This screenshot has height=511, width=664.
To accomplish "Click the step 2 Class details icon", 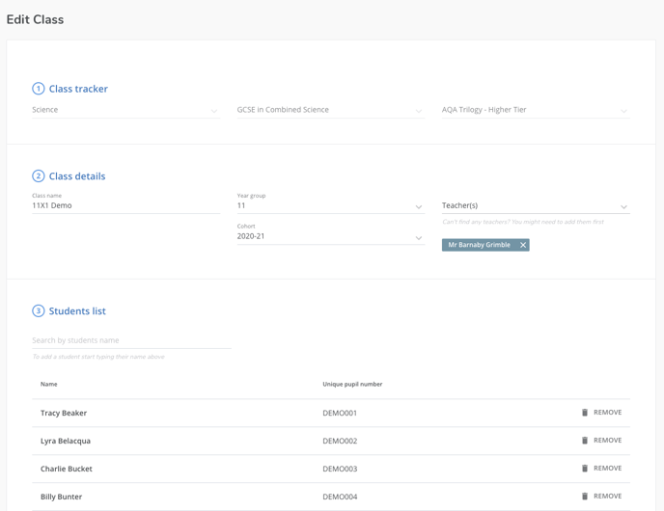I will pyautogui.click(x=39, y=176).
